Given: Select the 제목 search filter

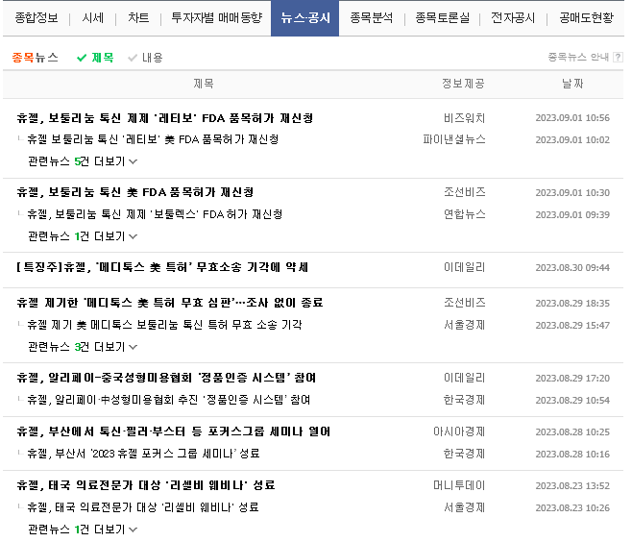Looking at the screenshot, I should click(95, 58).
